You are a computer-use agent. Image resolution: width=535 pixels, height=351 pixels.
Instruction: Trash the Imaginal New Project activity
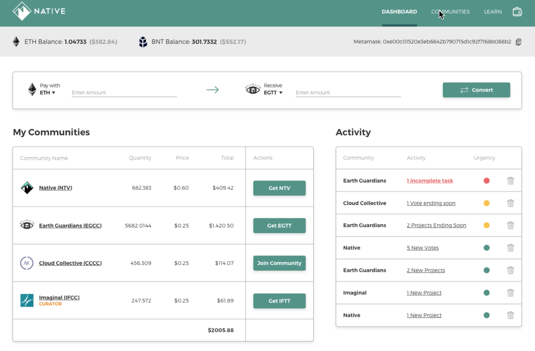510,293
